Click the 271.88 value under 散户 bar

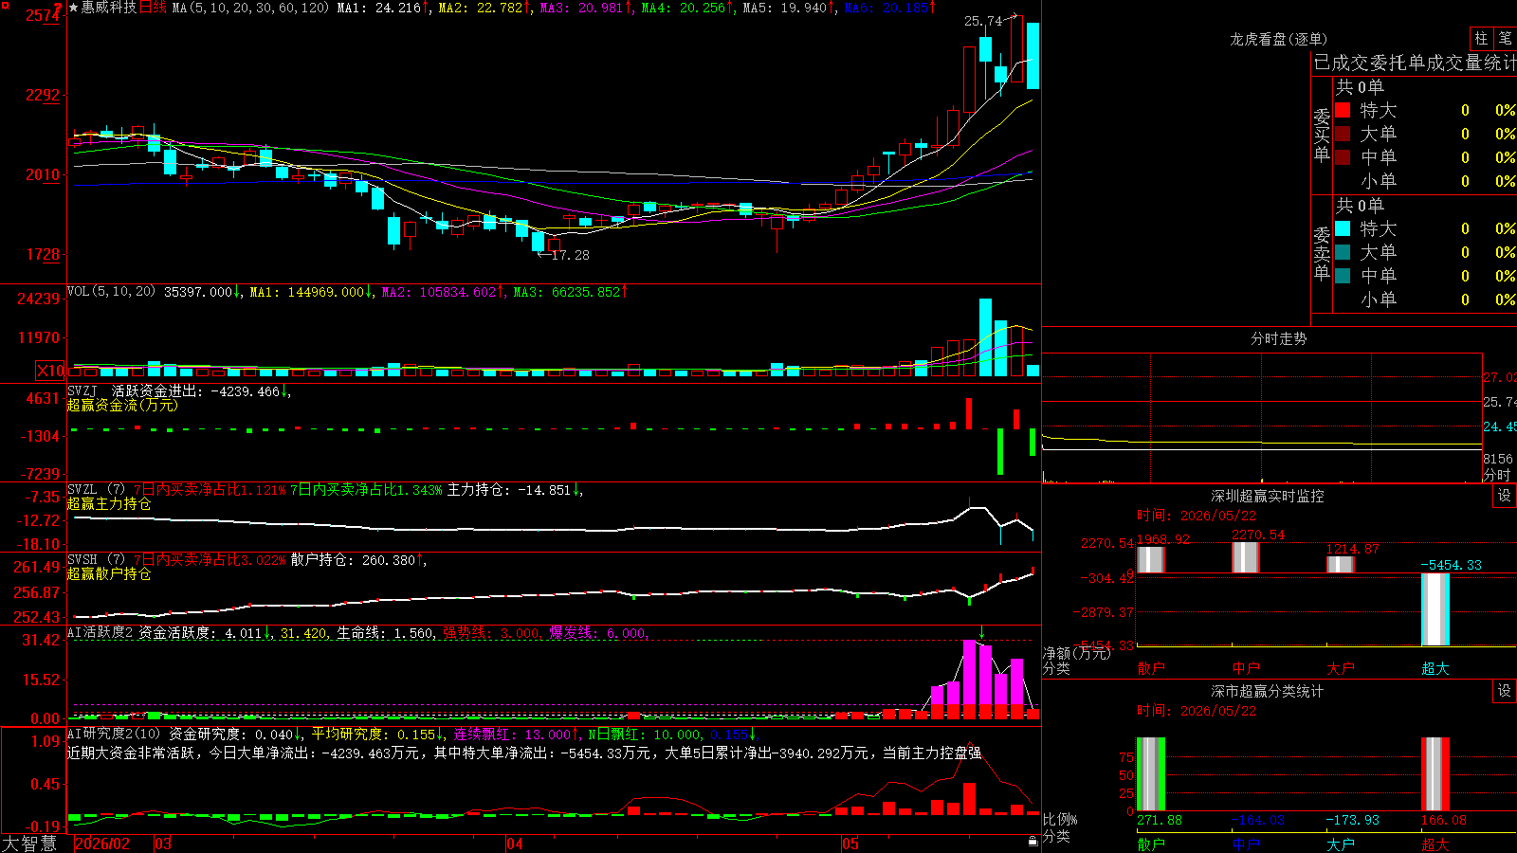(1160, 820)
